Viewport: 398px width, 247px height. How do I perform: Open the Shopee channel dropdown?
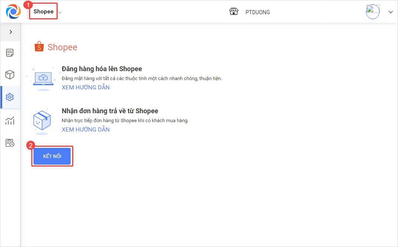(44, 12)
